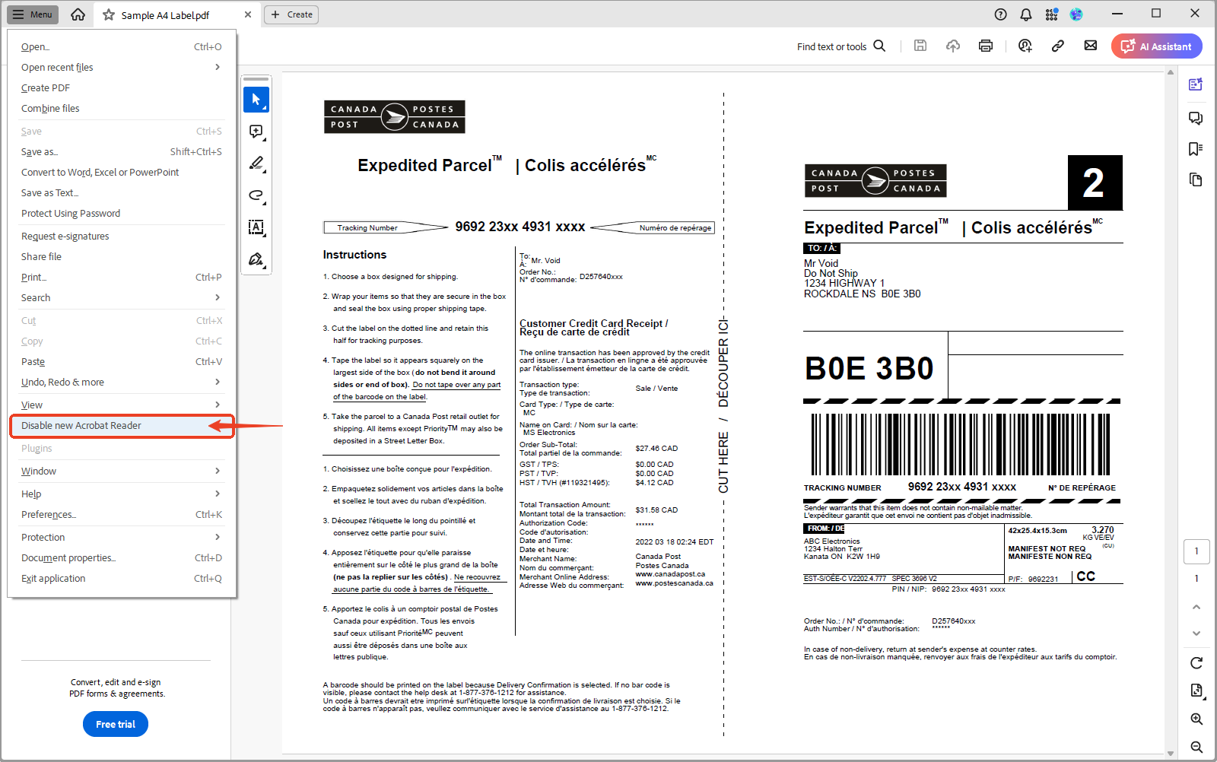Click the share with others icon

[x=1025, y=46]
